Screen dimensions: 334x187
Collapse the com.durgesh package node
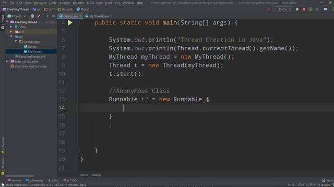[x=16, y=42]
